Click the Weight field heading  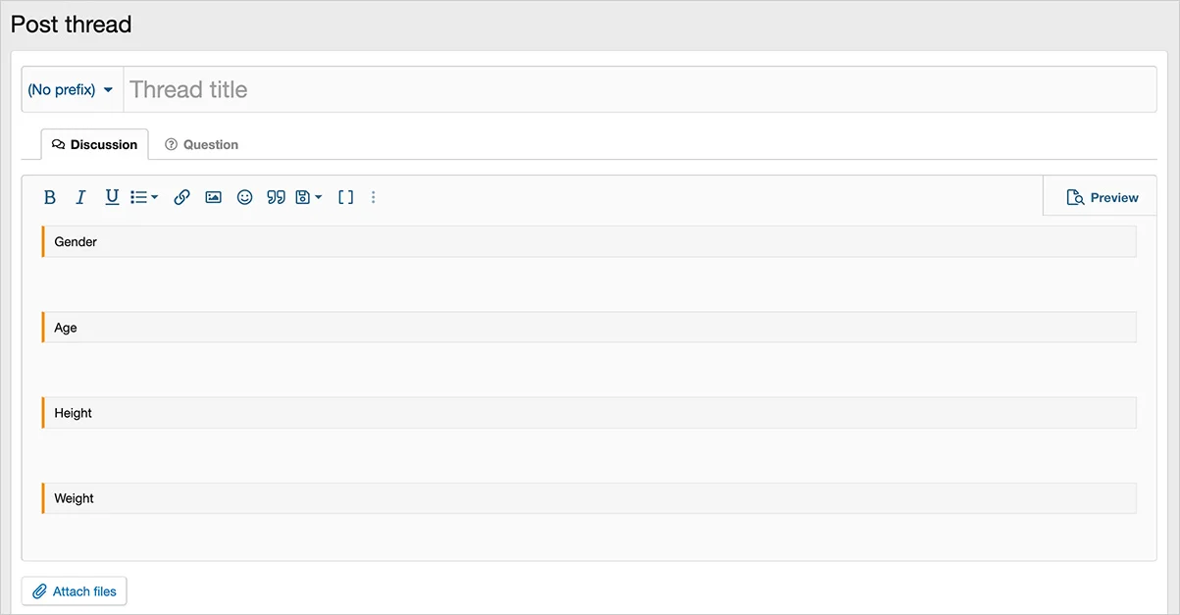tap(75, 498)
